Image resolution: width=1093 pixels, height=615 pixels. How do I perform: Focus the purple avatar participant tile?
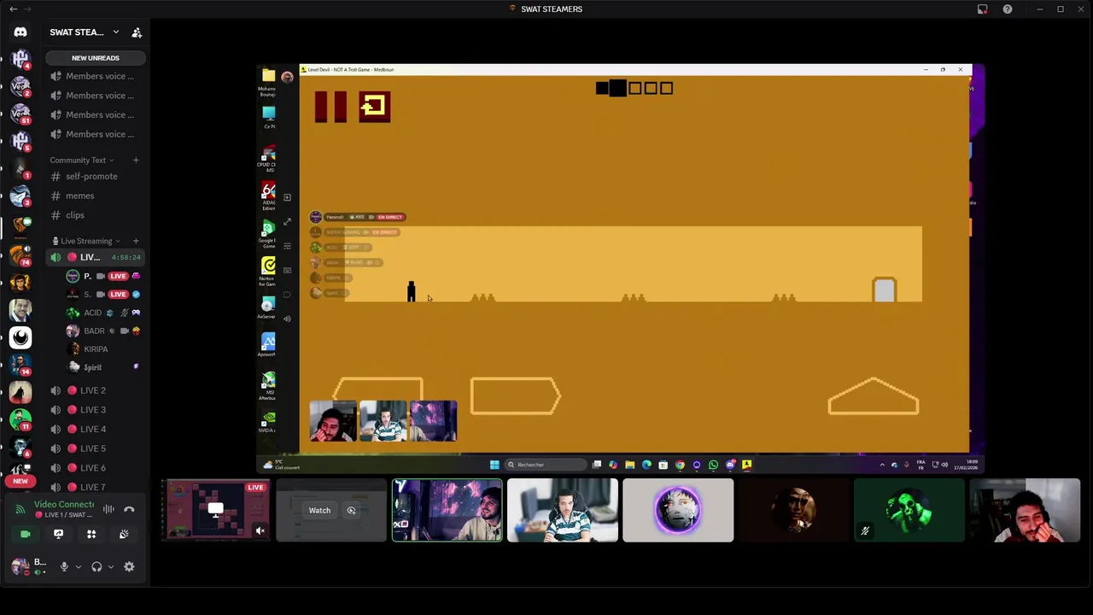(x=678, y=510)
